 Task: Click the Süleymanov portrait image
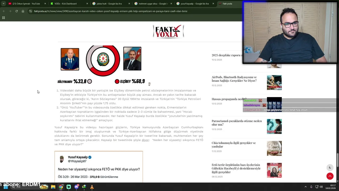coord(70,59)
